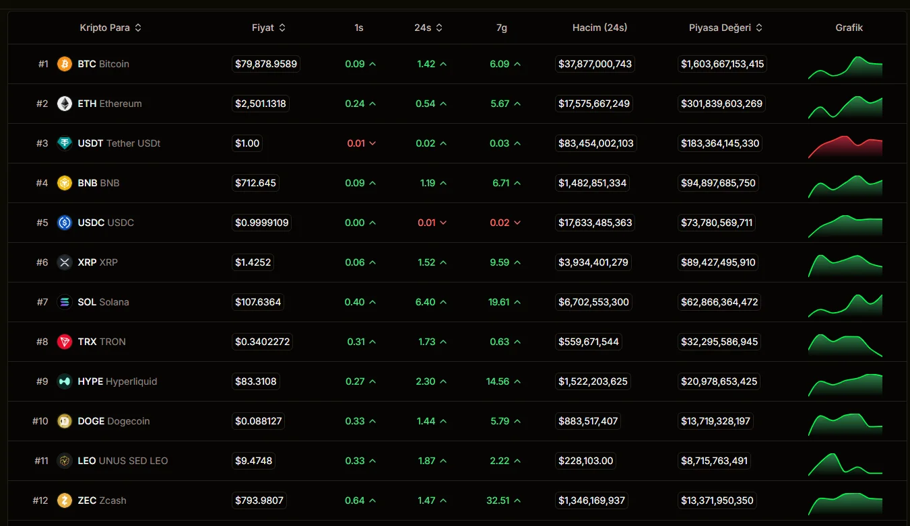Viewport: 910px width, 526px height.
Task: Click the Hyperliquid coin logo icon
Action: [x=65, y=381]
